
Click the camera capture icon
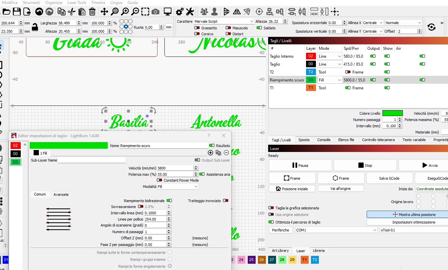pyautogui.click(x=155, y=12)
